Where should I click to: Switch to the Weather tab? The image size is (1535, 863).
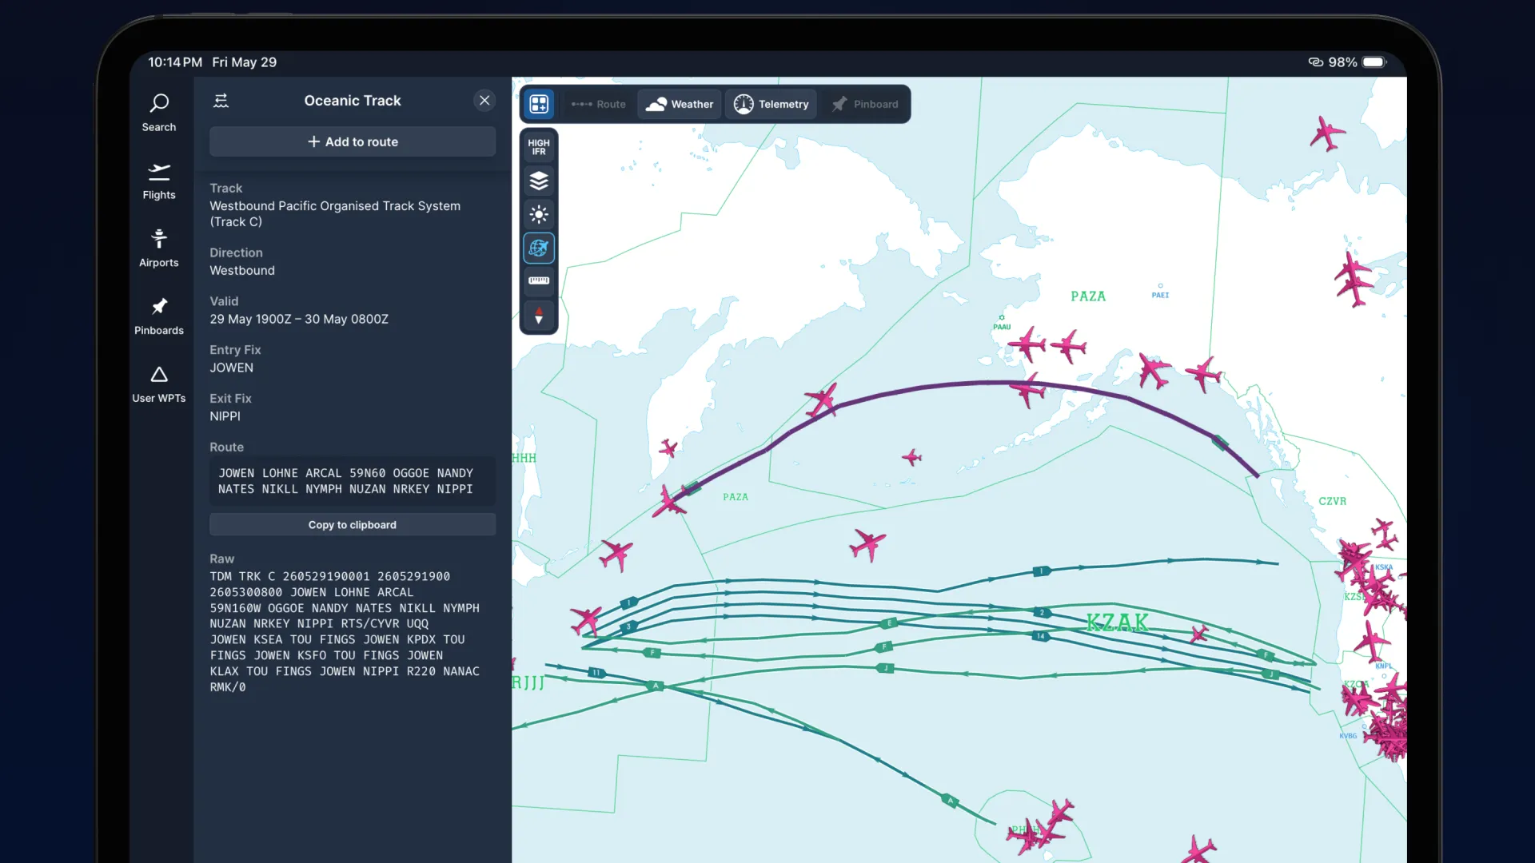pos(680,104)
